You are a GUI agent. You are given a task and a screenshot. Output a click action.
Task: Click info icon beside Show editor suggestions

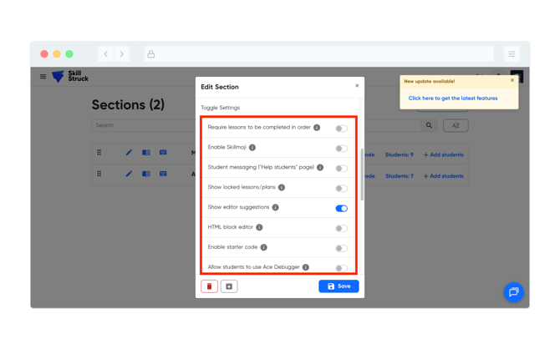click(275, 207)
